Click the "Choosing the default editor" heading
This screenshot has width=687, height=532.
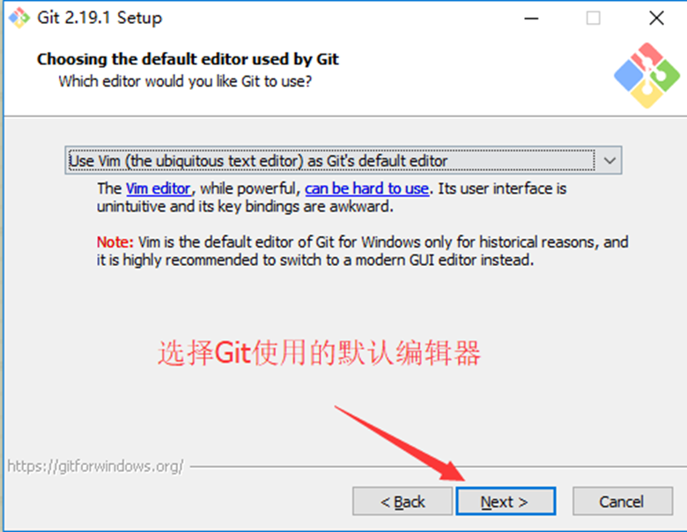[188, 59]
